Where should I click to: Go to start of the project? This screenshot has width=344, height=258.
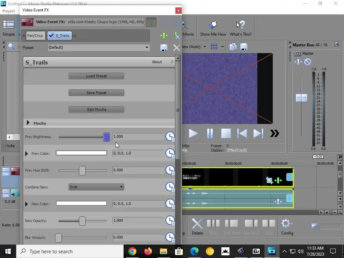tap(242, 133)
